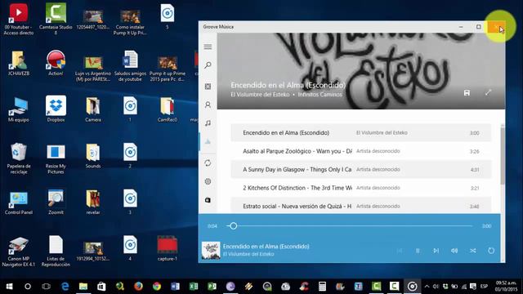The height and width of the screenshot is (294, 523).
Task: Open search in Groove sidebar
Action: coord(208,65)
